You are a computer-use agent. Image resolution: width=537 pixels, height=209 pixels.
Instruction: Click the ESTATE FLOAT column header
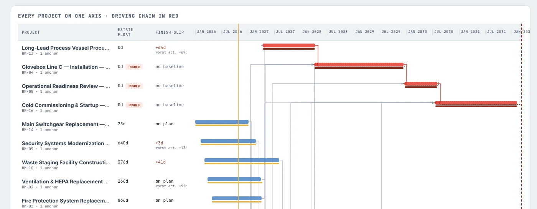click(125, 32)
